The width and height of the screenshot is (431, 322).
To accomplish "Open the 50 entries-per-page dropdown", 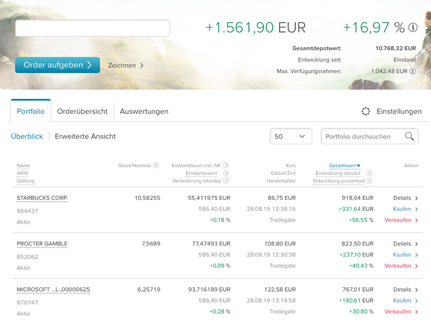I will (x=291, y=136).
